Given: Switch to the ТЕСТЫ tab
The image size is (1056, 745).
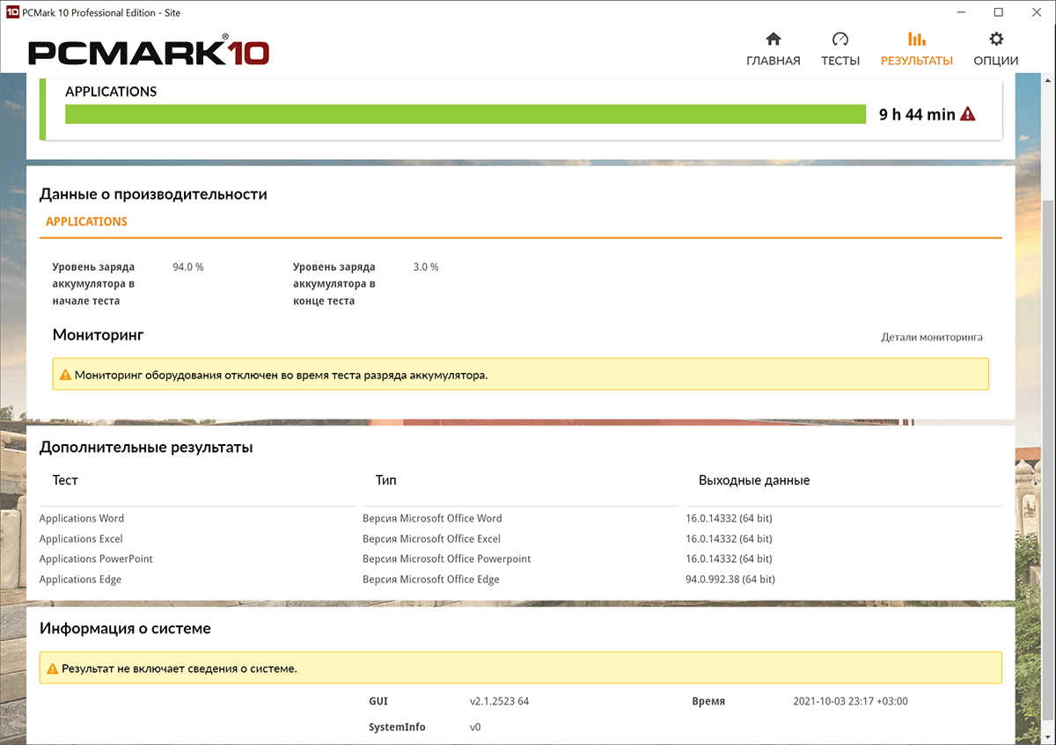Looking at the screenshot, I should click(x=840, y=49).
